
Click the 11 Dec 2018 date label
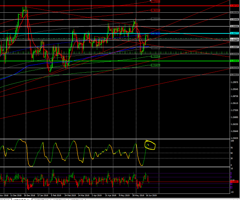(16, 195)
